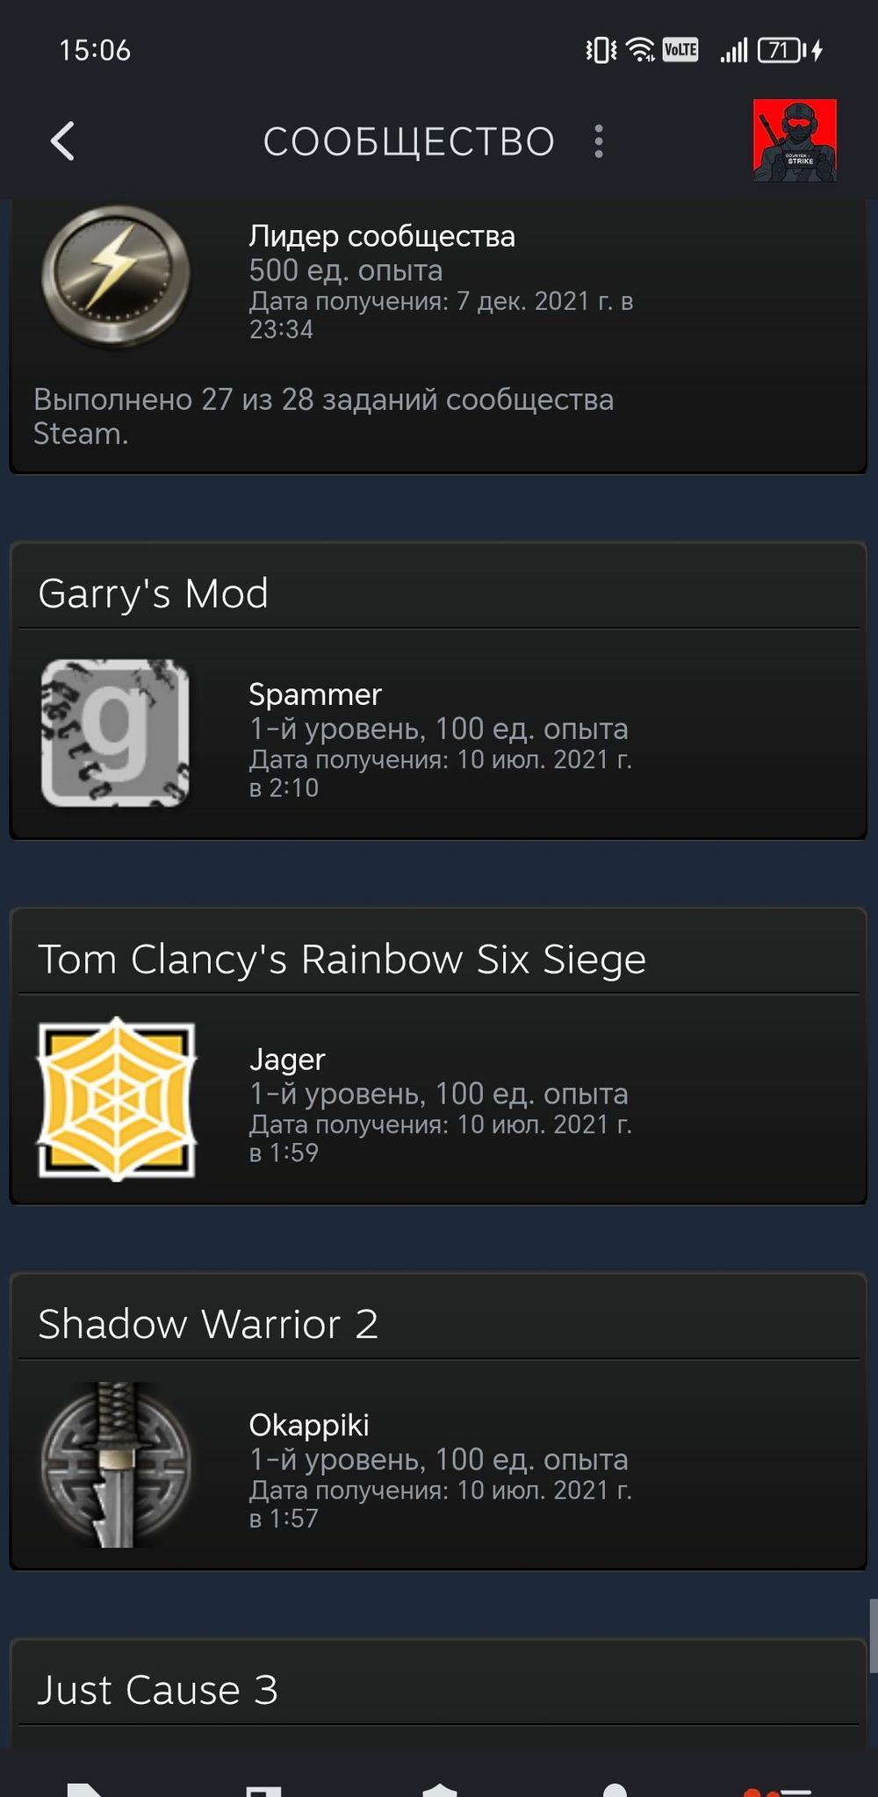Viewport: 878px width, 1797px height.
Task: Open the Counter-Strike profile avatar
Action: point(795,140)
